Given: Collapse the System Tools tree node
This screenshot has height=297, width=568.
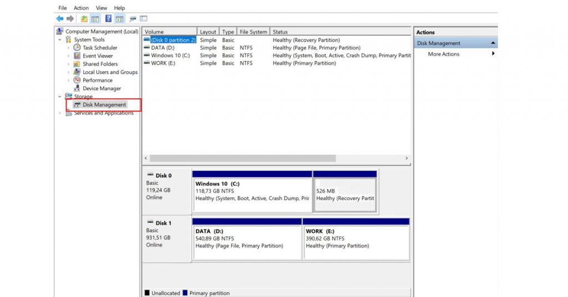Looking at the screenshot, I should [x=60, y=40].
